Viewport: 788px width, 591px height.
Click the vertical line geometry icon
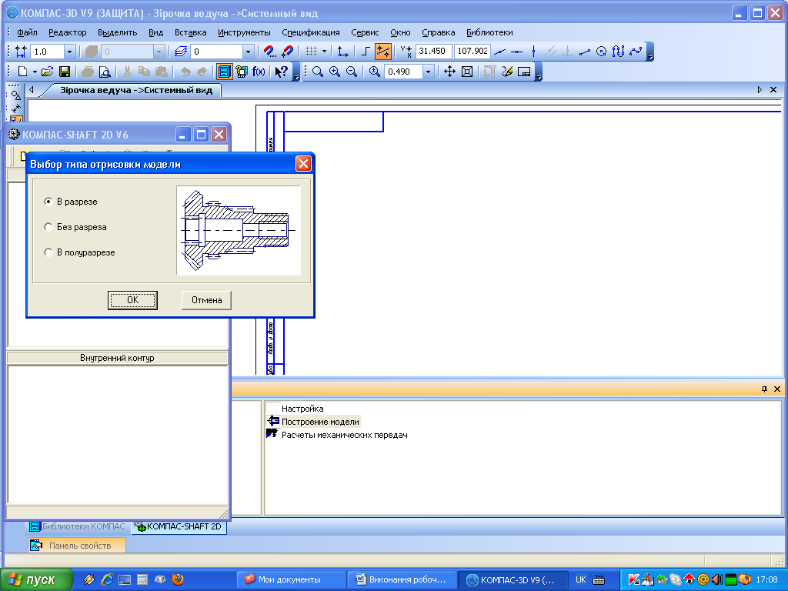[x=534, y=52]
